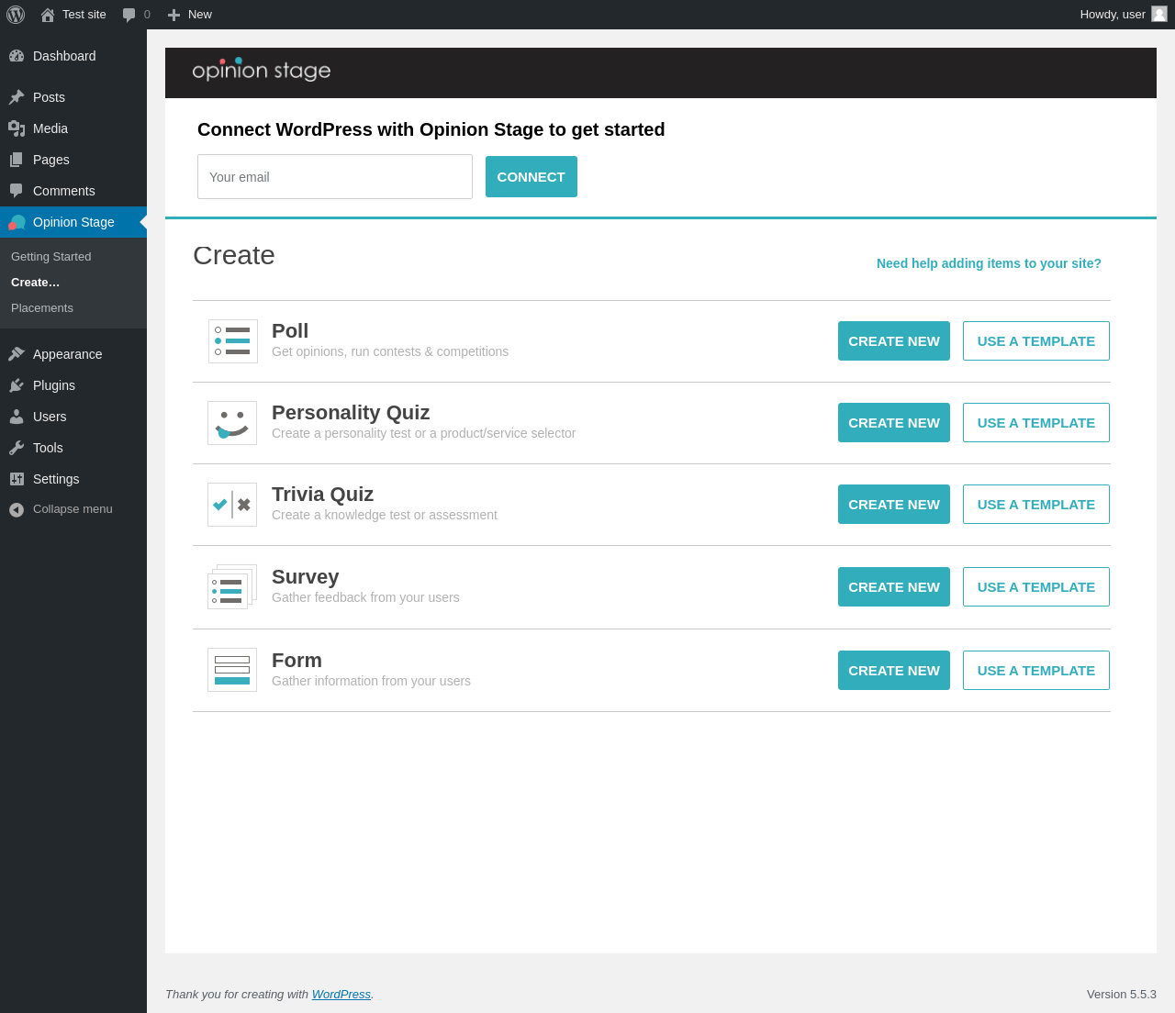Click the Collapse menu arrow icon
This screenshot has width=1175, height=1013.
coord(17,509)
